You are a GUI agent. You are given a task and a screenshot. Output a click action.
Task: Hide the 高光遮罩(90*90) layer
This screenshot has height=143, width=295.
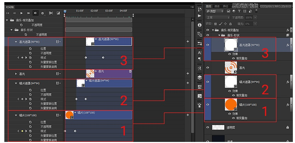pos(208,45)
